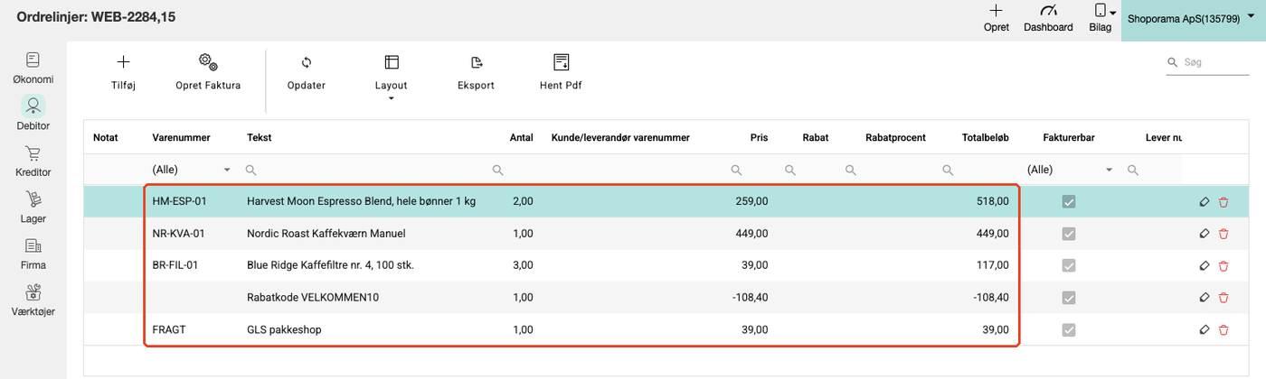Sort by the Antal column header
Image resolution: width=1266 pixels, height=379 pixels.
tap(521, 137)
